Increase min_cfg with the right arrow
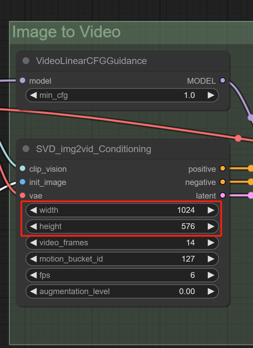Image resolution: width=253 pixels, height=348 pixels. [x=211, y=95]
